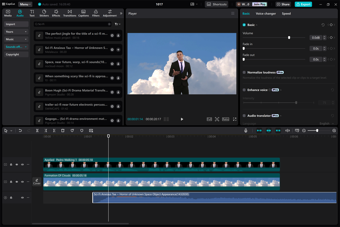Open the Stickers panel
This screenshot has width=340, height=227.
(44, 13)
